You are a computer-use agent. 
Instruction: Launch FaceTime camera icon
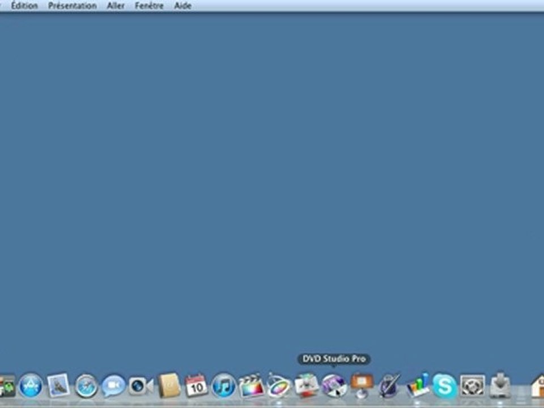(x=141, y=386)
